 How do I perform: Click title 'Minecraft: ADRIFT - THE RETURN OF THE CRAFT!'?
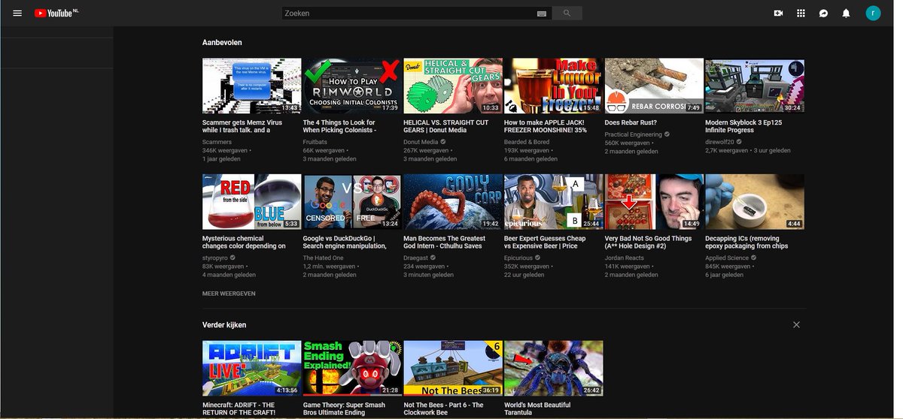click(x=239, y=408)
